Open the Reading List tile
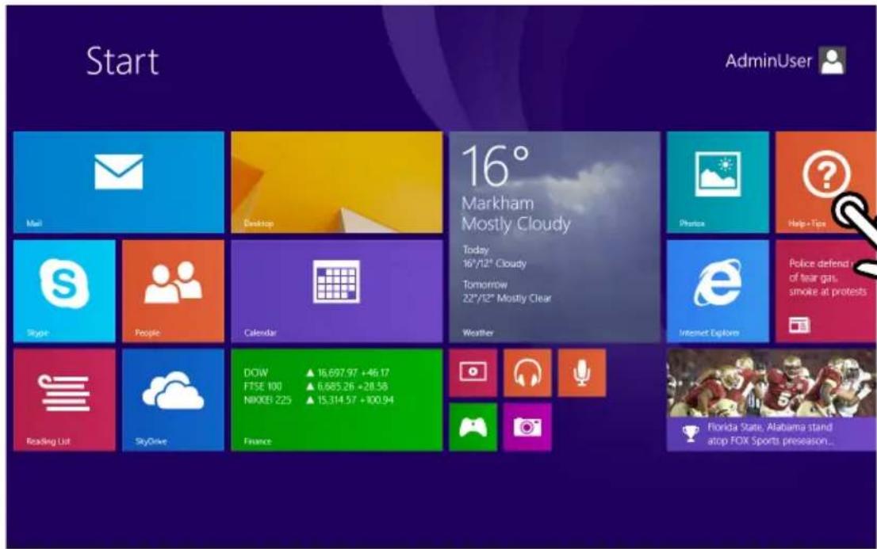Viewport: 877px width, 549px height. coord(64,400)
